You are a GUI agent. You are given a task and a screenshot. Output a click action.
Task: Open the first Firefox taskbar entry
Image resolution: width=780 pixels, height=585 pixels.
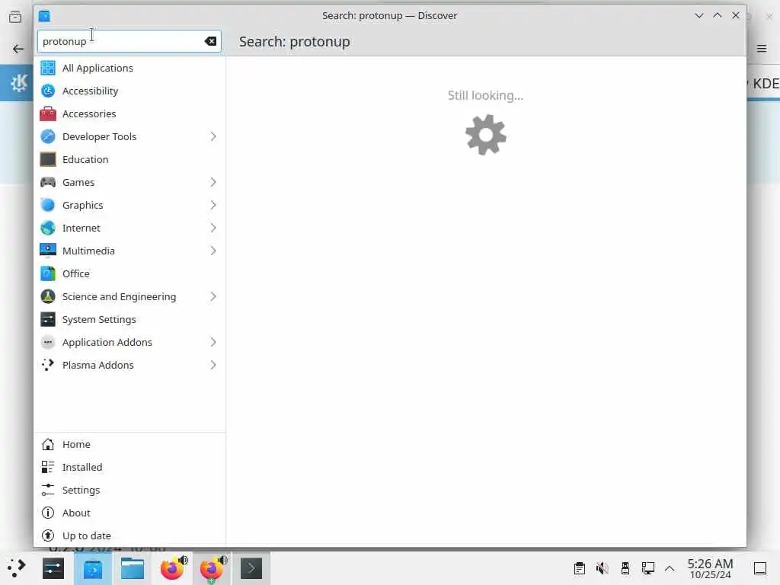pos(172,568)
